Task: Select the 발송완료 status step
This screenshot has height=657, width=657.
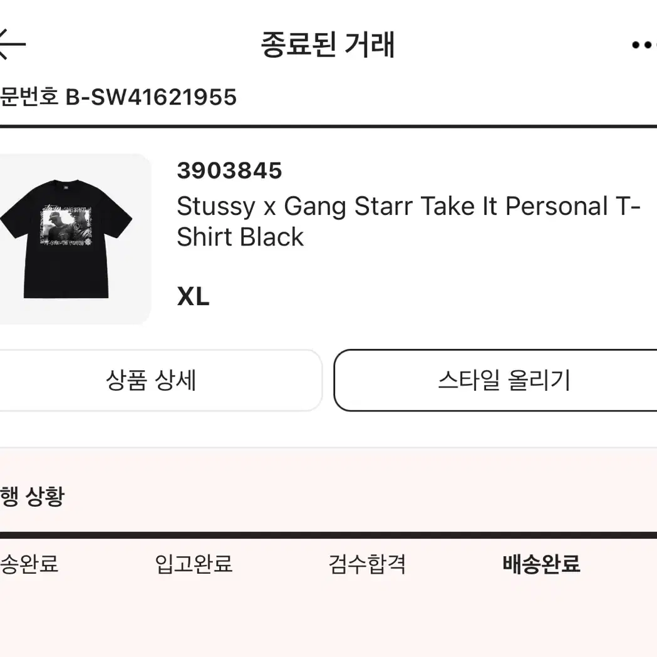Action: [x=29, y=564]
